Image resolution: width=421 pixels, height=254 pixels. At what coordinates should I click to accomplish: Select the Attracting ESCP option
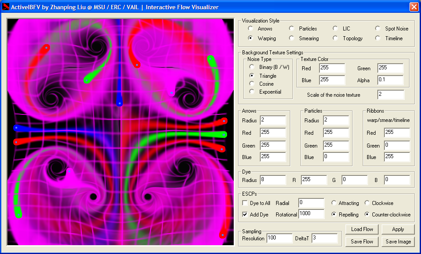click(x=334, y=203)
